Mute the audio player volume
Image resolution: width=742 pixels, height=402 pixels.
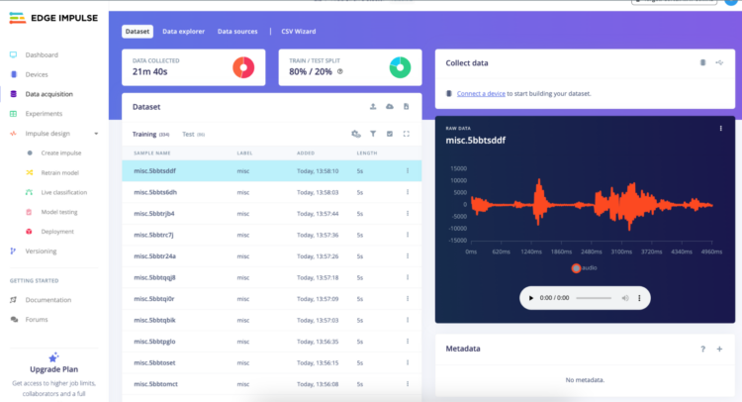click(x=622, y=298)
